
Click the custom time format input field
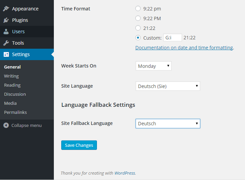click(x=173, y=38)
